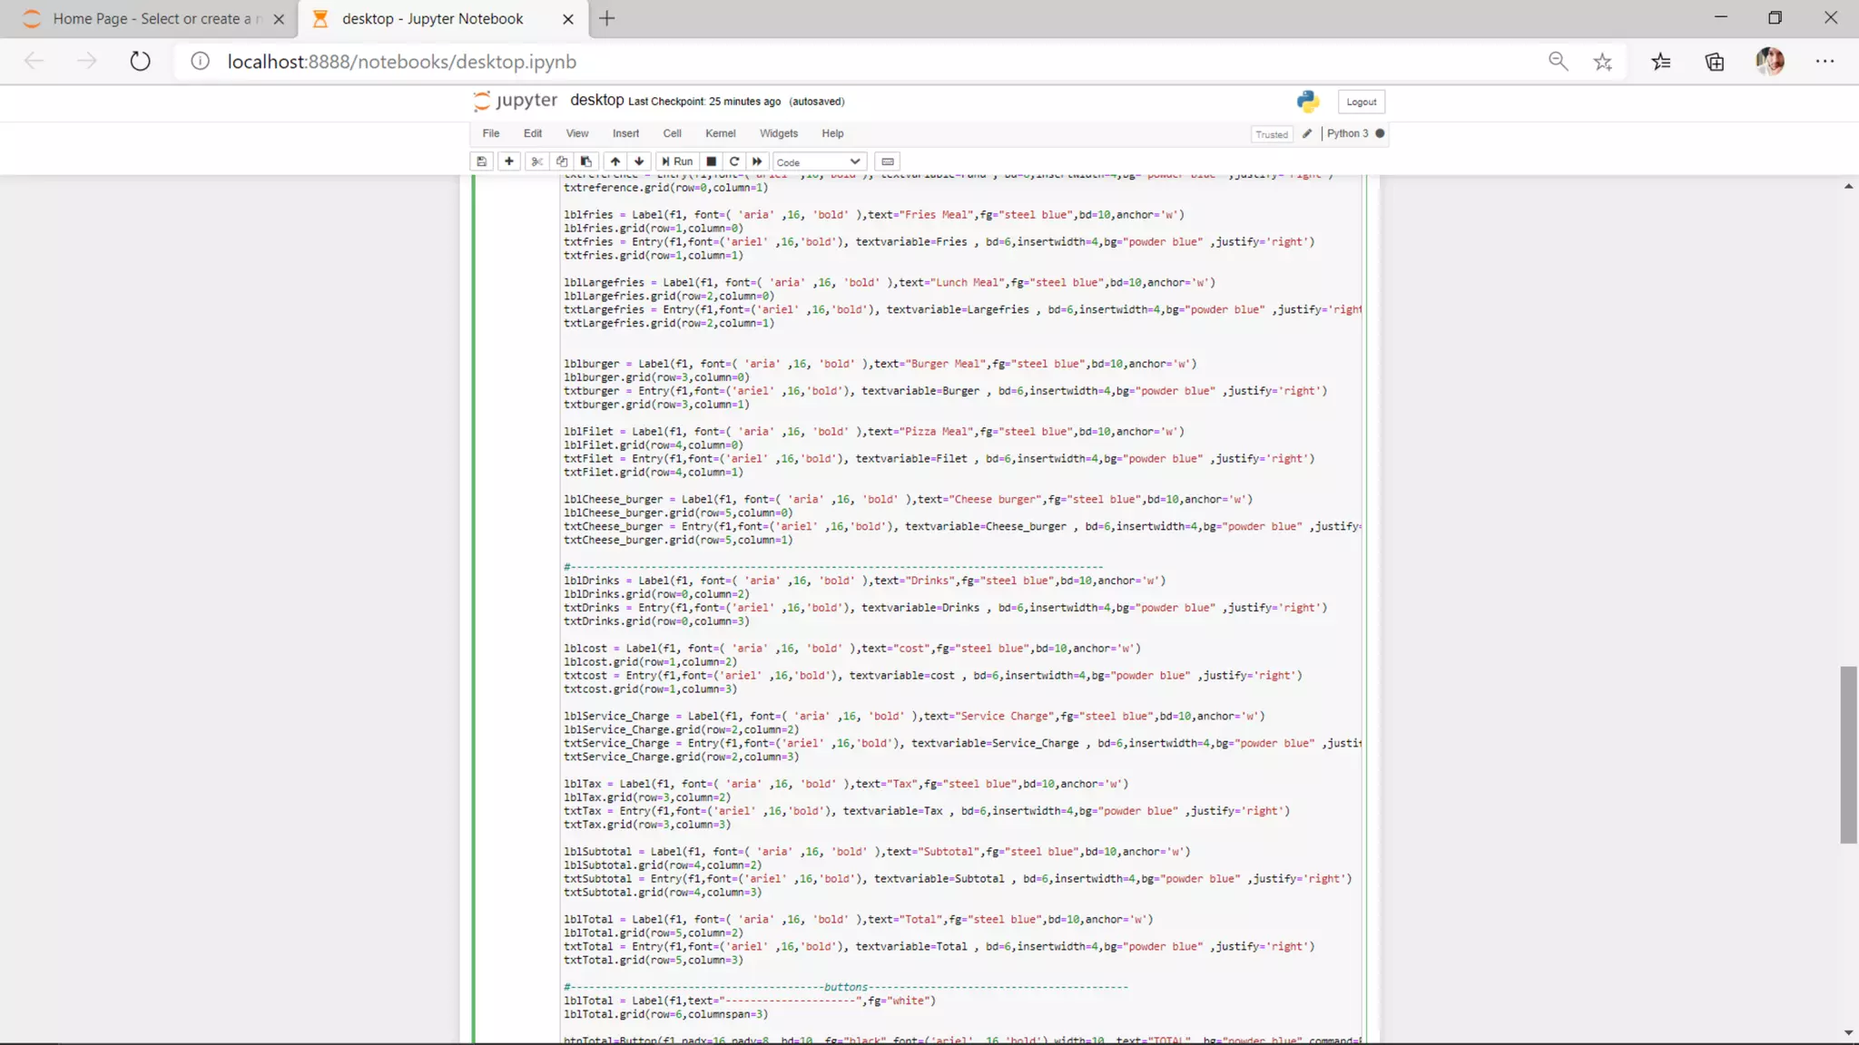This screenshot has width=1859, height=1045.
Task: Interrupt the kernel with the stop icon
Action: coord(712,161)
